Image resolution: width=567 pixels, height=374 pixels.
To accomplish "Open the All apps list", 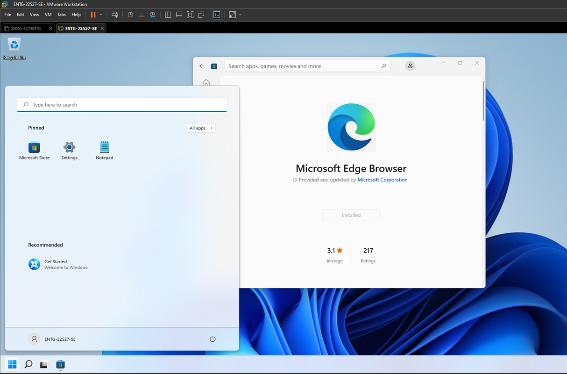I will pos(201,128).
